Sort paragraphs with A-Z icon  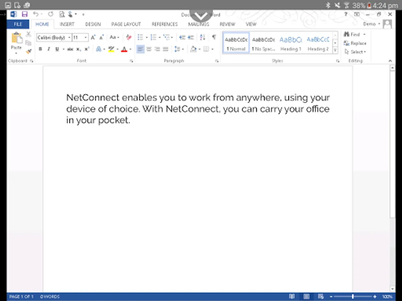[x=202, y=37]
